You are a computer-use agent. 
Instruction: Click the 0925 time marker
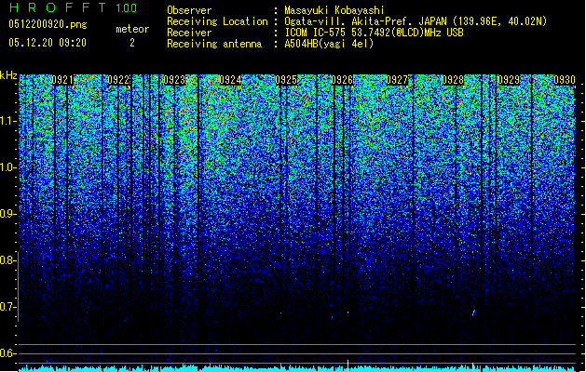(286, 80)
